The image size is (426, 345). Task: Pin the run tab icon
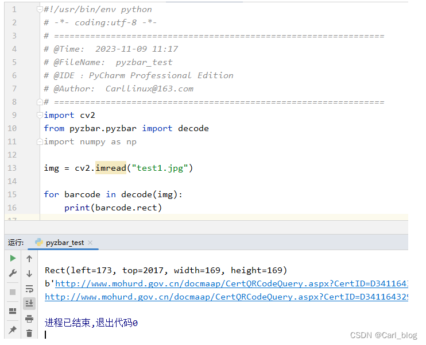tap(13, 330)
